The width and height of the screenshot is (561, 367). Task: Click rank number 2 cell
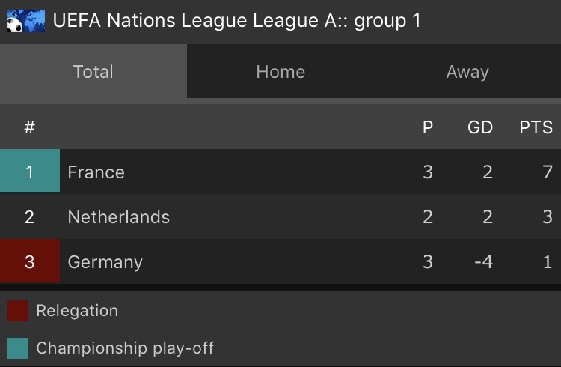(30, 217)
